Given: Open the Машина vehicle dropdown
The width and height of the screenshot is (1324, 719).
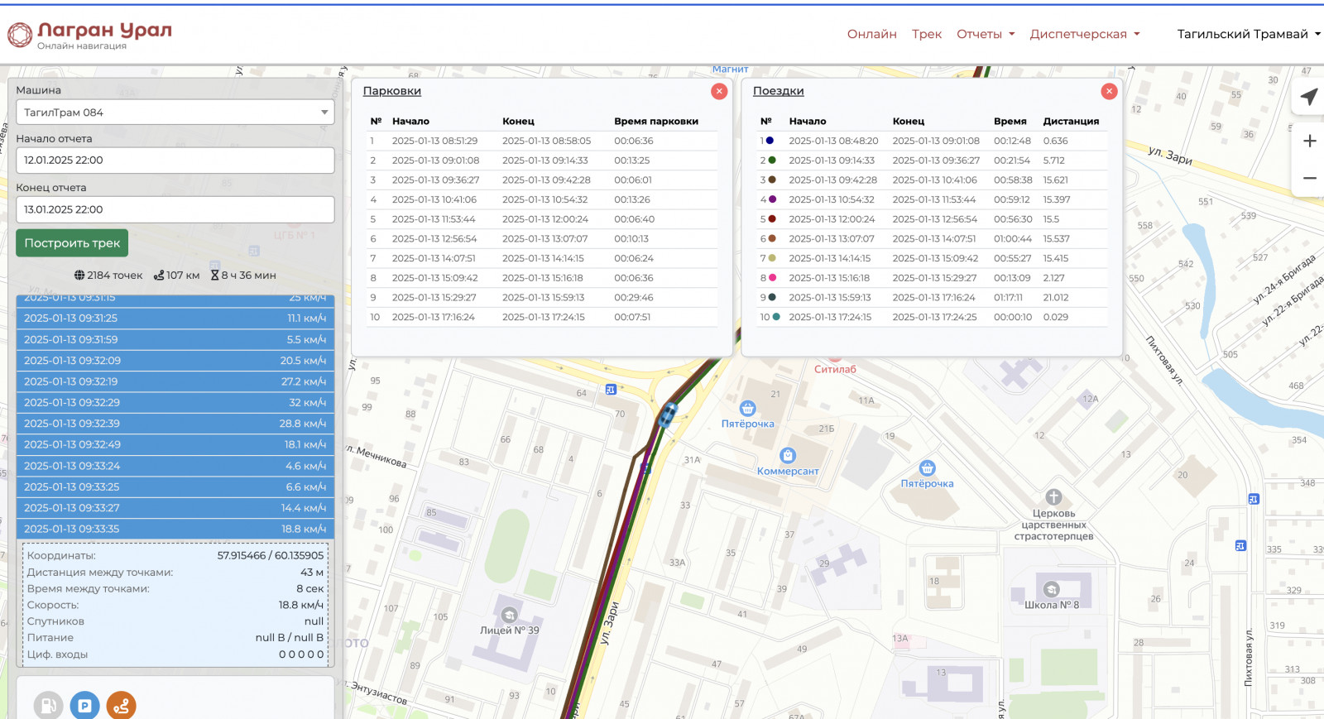Looking at the screenshot, I should (x=175, y=113).
